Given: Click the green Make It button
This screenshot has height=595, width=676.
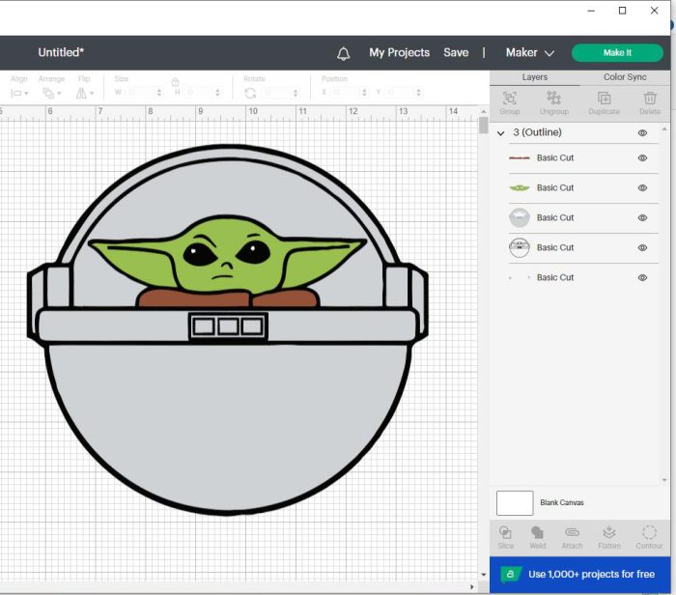Looking at the screenshot, I should 617,52.
